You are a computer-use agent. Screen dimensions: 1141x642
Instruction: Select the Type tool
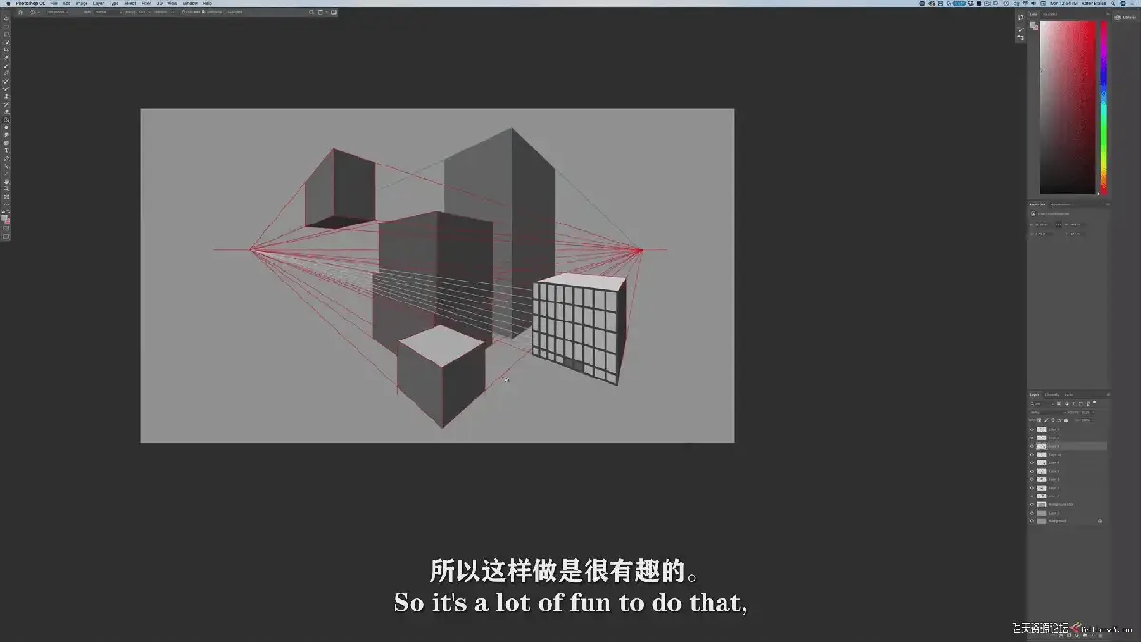5,150
